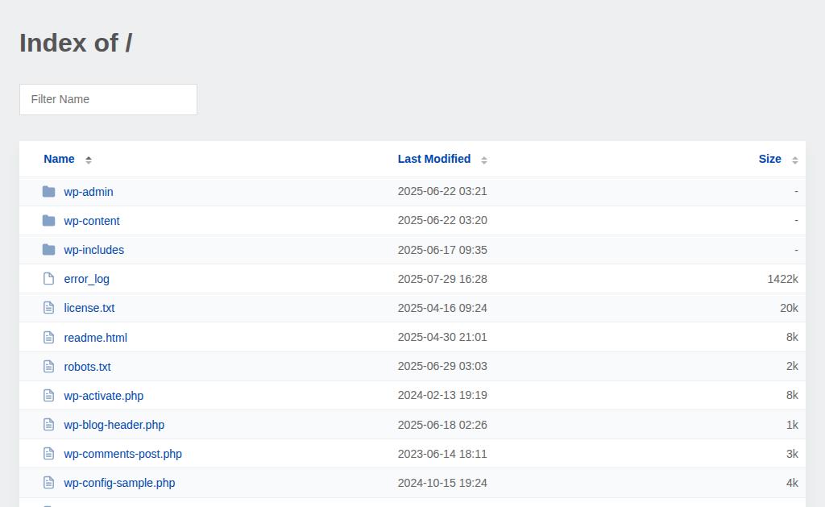Screen dimensions: 825x507
Task: Click the date 2024-02-13 19:19
Action: pos(442,395)
